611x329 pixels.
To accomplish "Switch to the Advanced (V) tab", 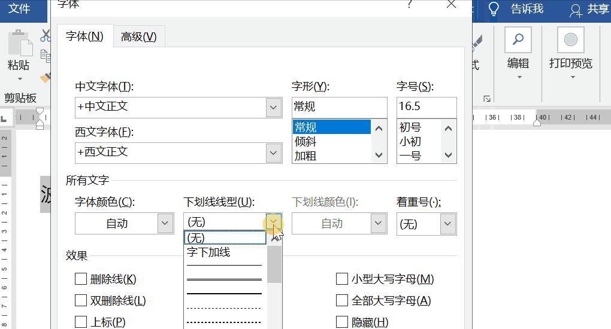I will click(139, 36).
